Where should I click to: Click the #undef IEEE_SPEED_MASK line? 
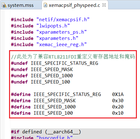click(42, 69)
